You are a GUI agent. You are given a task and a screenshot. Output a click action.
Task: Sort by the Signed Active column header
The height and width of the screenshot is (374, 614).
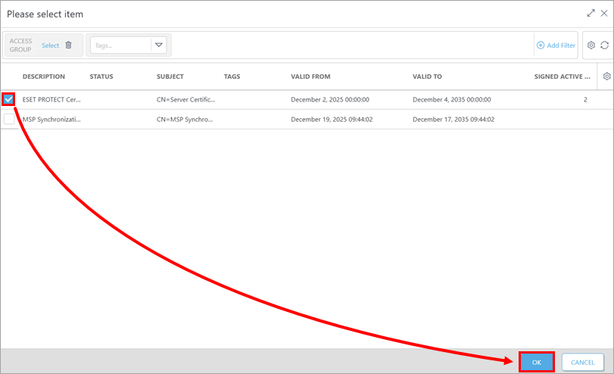point(563,76)
